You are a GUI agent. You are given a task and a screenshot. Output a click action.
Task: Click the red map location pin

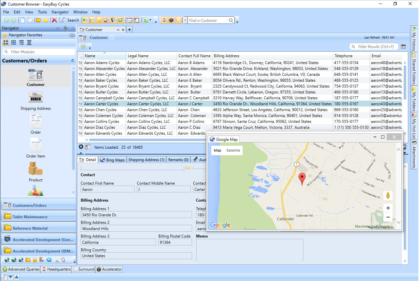tap(302, 179)
